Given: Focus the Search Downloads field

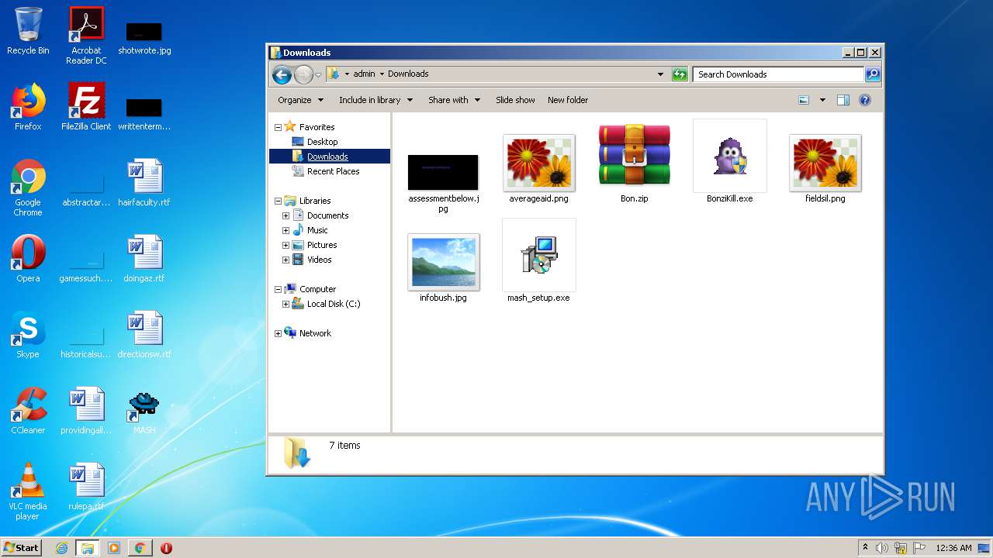Looking at the screenshot, I should tap(777, 74).
